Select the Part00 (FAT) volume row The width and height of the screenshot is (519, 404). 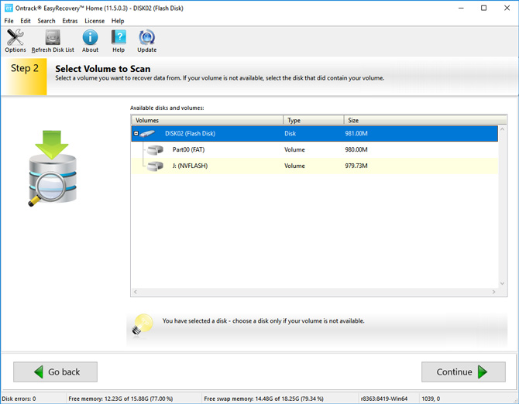coord(314,150)
